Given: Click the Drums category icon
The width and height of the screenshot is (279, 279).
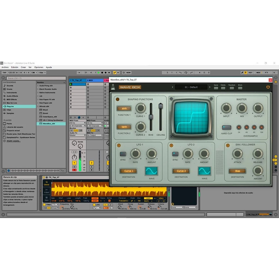Looking at the screenshot, I should [x=4, y=89].
